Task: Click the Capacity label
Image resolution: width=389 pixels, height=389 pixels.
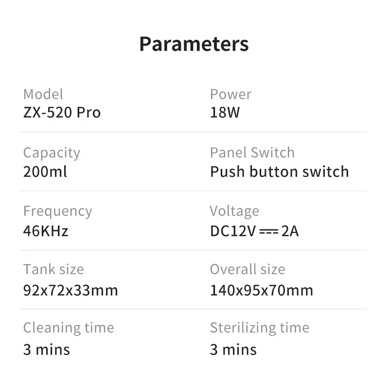Action: [52, 153]
